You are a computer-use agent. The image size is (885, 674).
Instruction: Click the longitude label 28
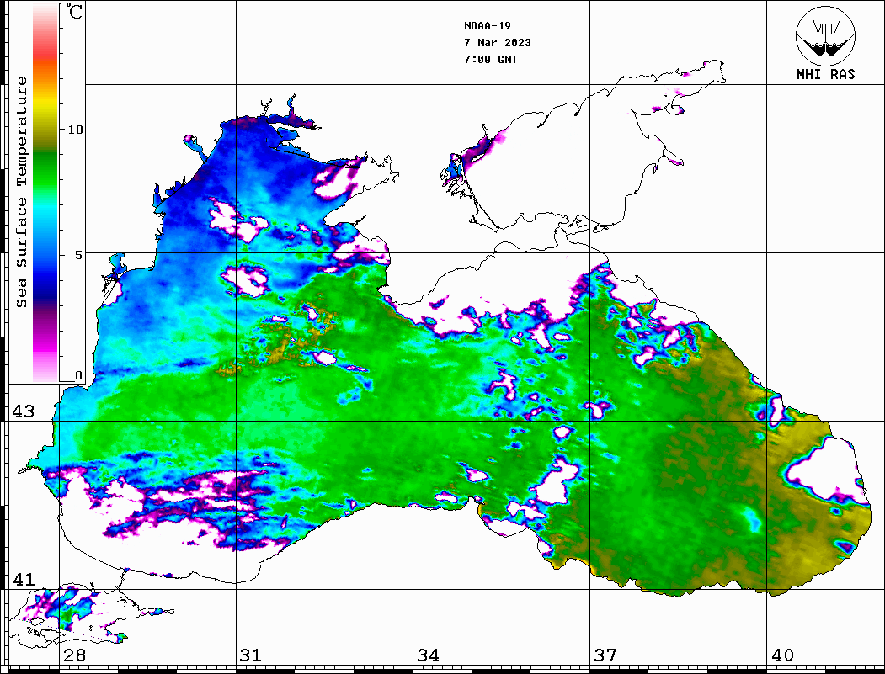coord(74,655)
